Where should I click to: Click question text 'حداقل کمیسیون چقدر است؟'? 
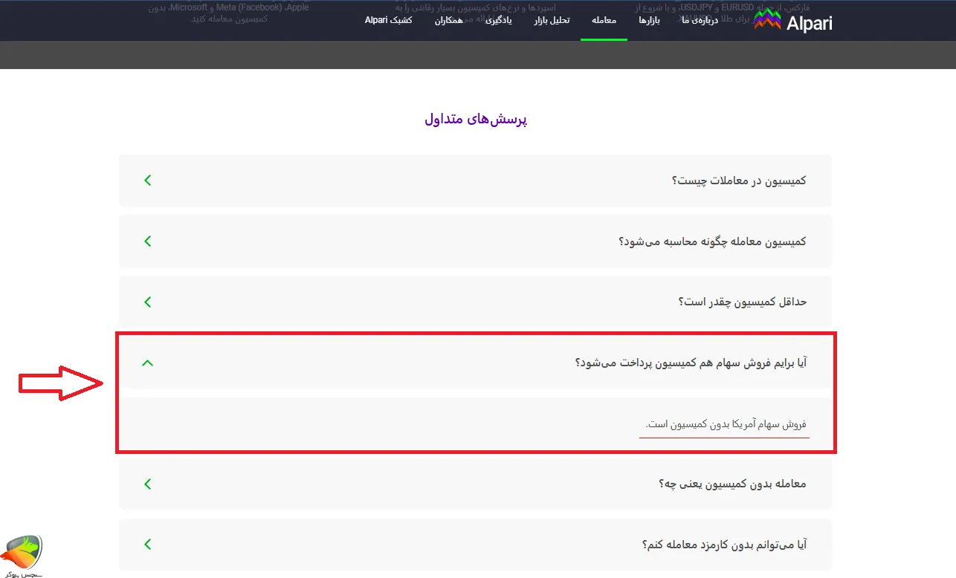coord(742,302)
